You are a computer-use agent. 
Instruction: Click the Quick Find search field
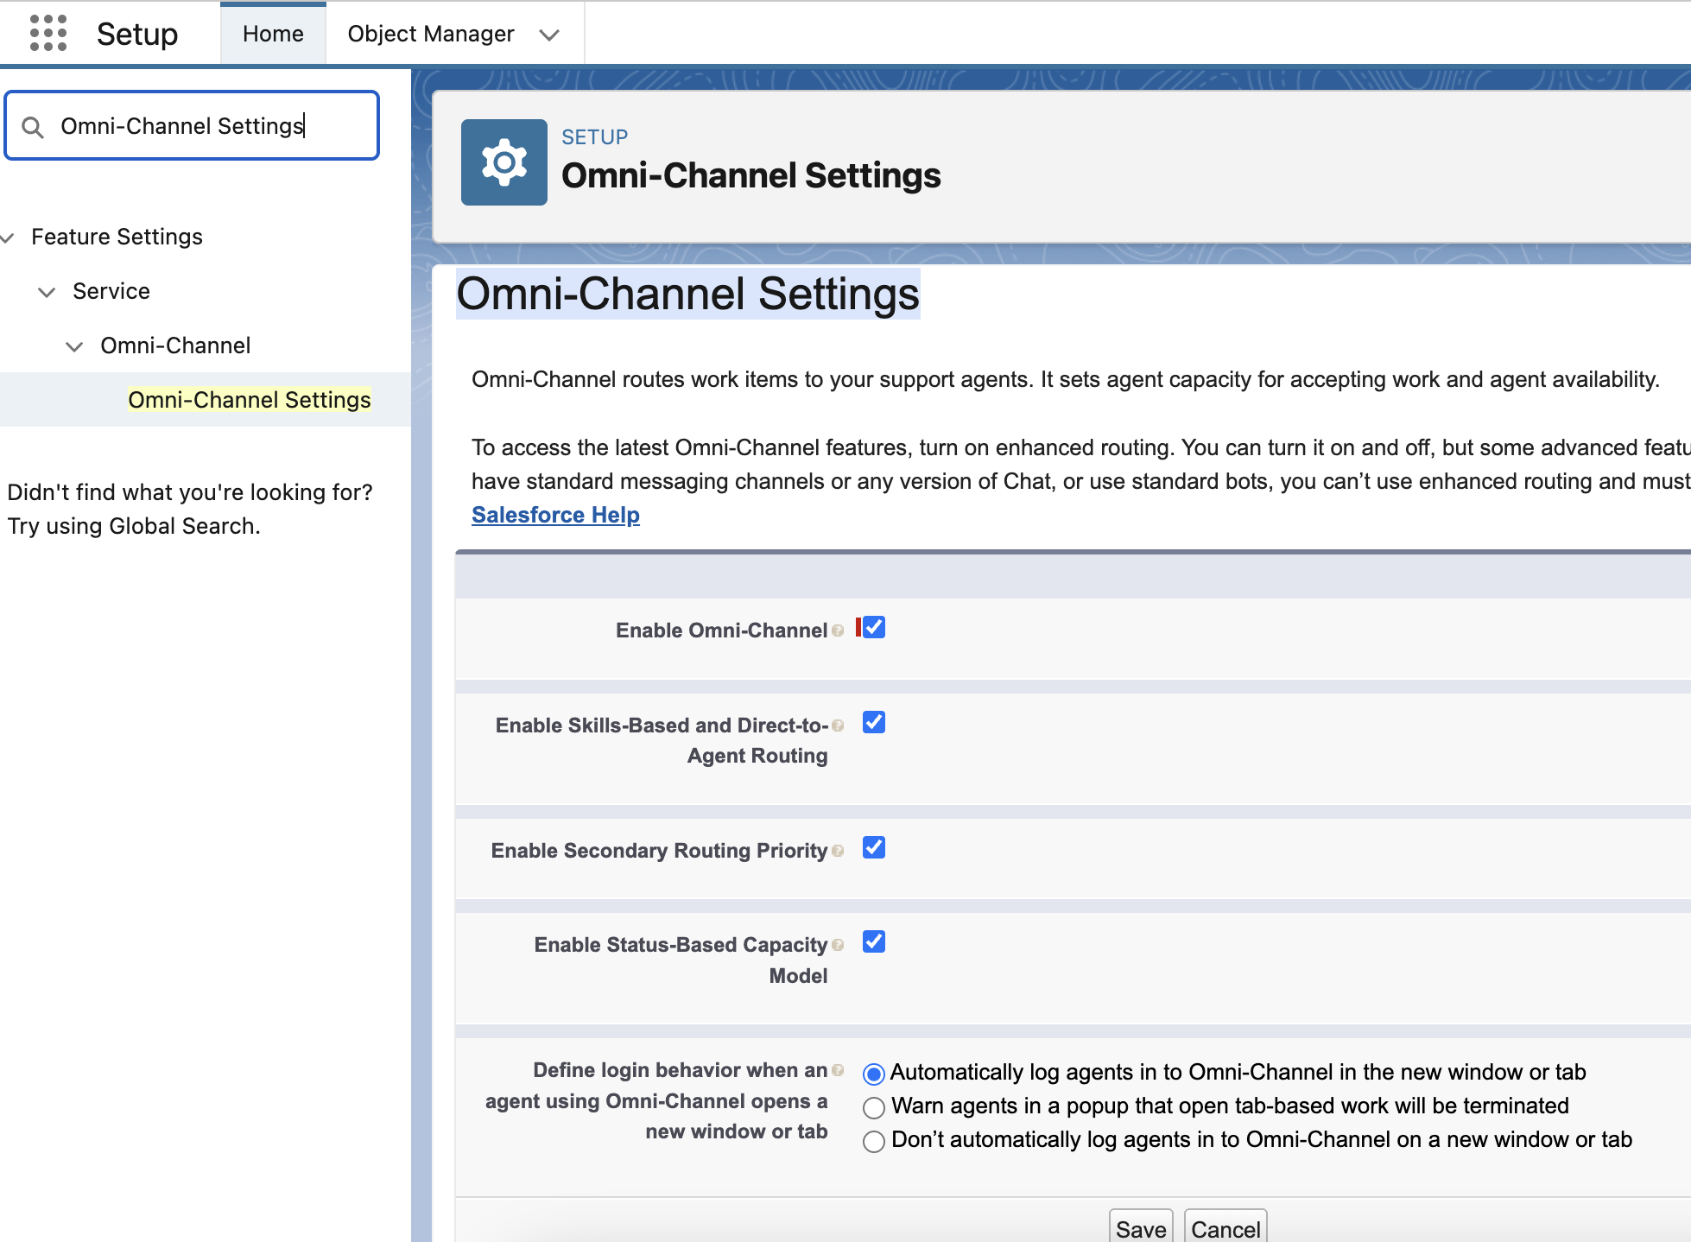point(192,125)
